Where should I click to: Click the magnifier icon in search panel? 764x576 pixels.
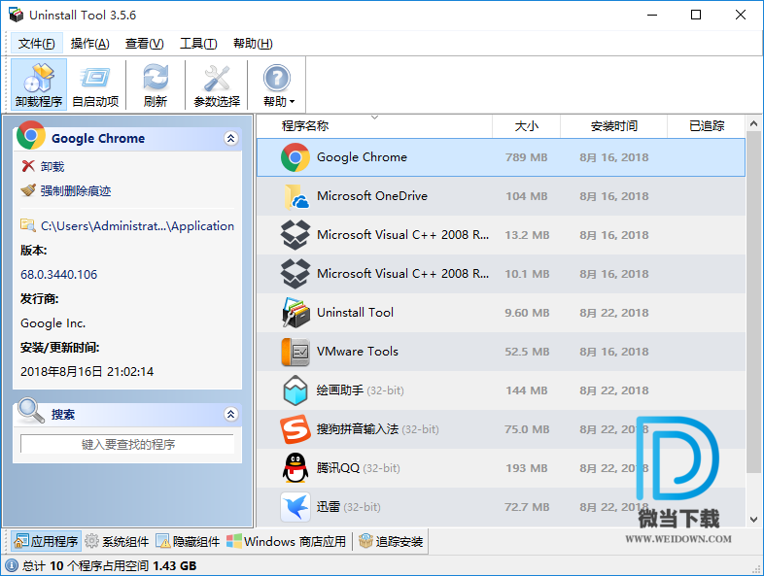(x=31, y=411)
